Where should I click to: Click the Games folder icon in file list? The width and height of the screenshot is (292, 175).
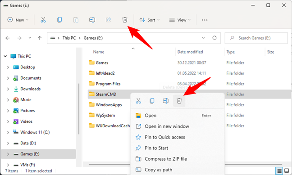coord(91,62)
